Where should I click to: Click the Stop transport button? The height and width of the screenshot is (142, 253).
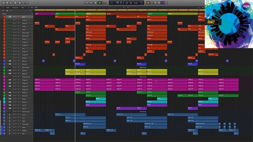(x=95, y=3)
